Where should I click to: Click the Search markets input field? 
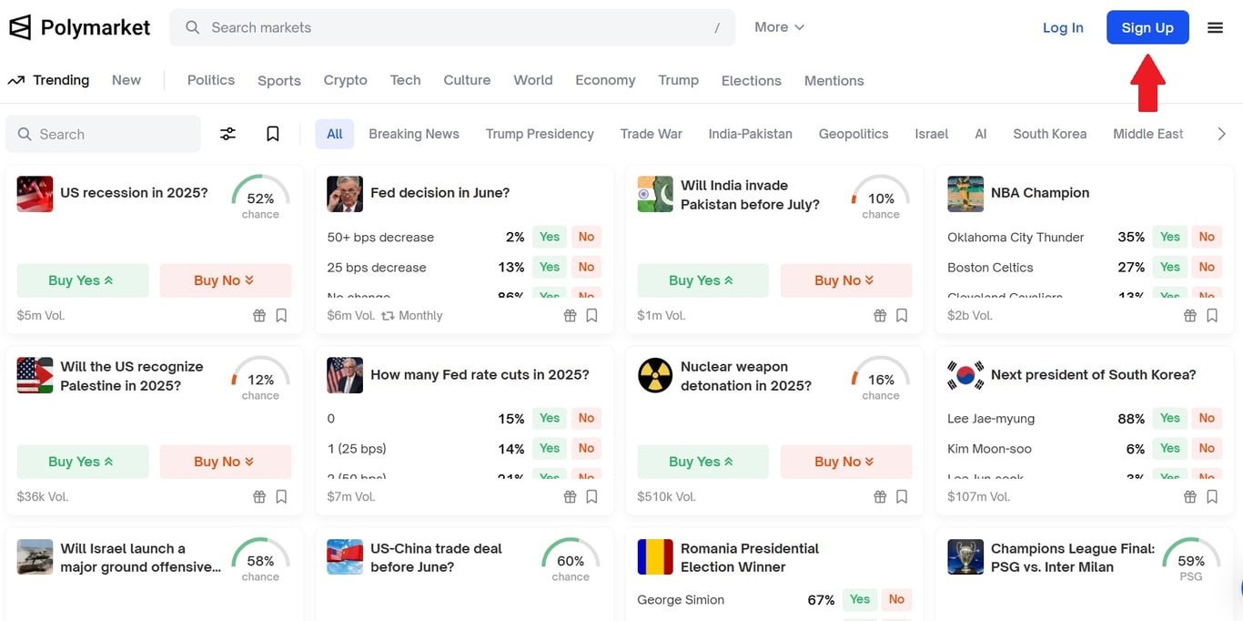coord(364,27)
